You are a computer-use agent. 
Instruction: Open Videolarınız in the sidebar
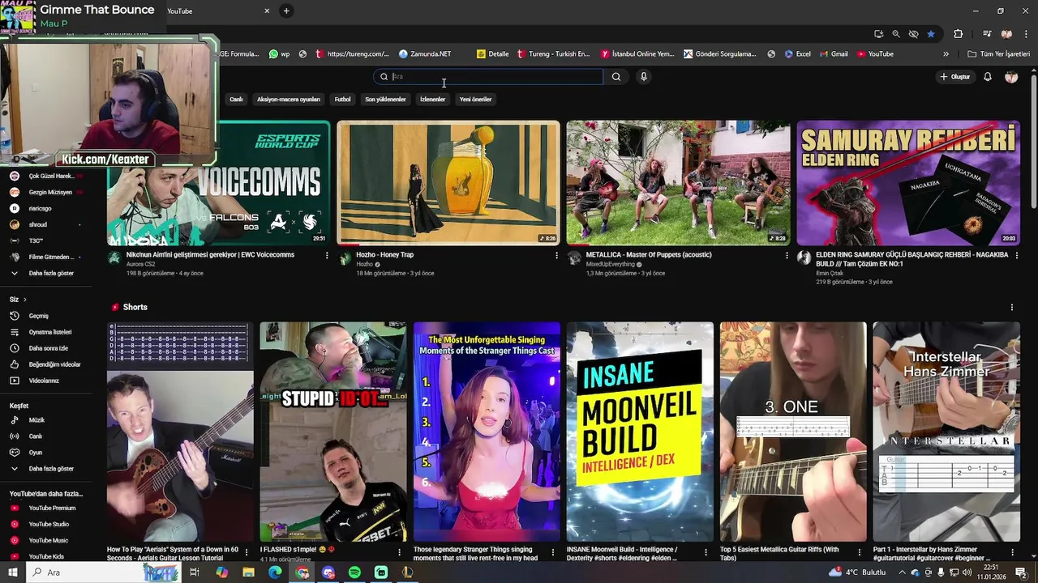point(45,381)
